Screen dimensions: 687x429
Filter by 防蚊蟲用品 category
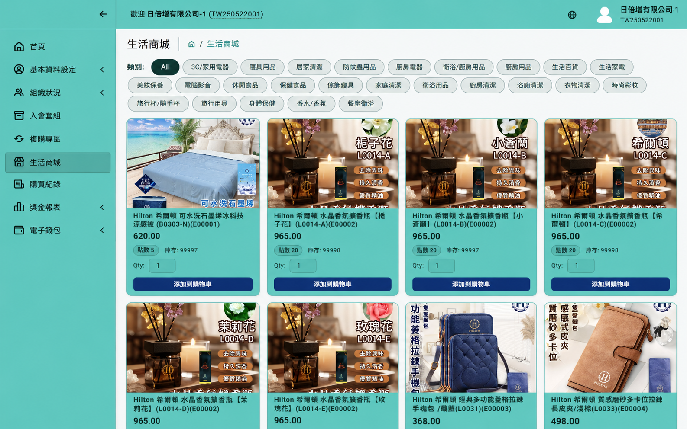tap(359, 67)
